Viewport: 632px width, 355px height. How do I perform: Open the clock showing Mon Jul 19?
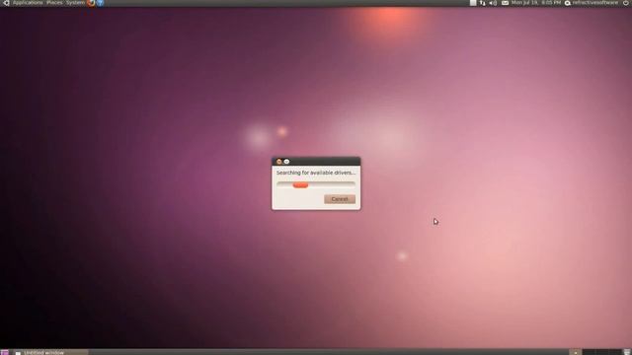click(536, 3)
